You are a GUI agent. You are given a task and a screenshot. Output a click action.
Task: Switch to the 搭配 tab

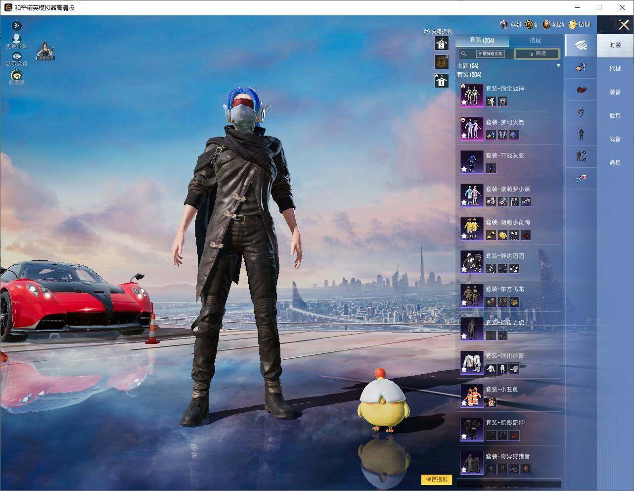pos(535,40)
